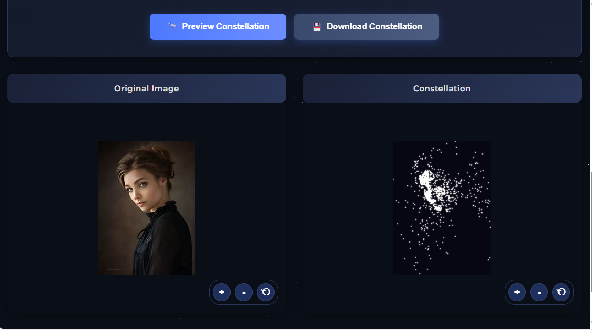The height and width of the screenshot is (330, 592).
Task: Zoom in on the Constellation view
Action: 517,292
